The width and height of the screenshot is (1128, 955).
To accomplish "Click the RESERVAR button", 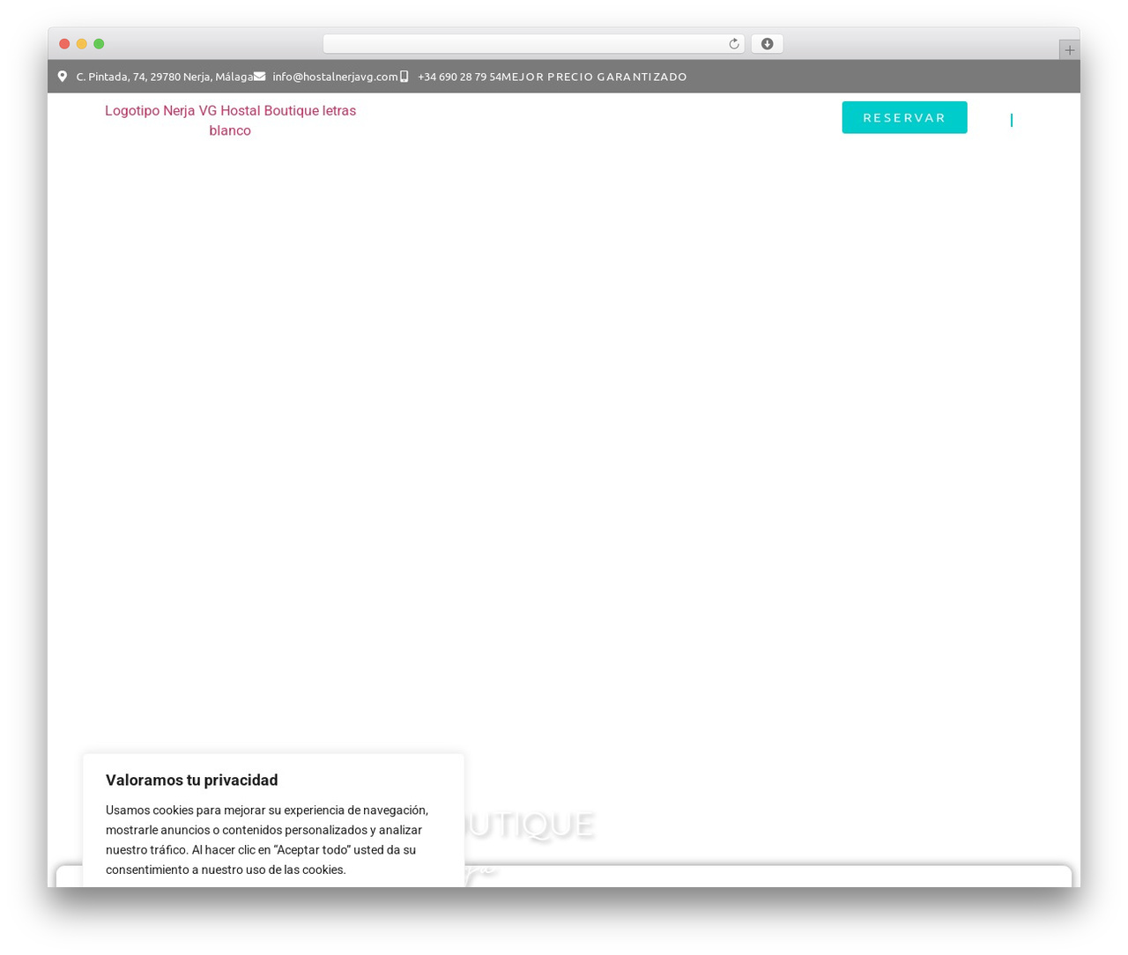I will tap(904, 117).
